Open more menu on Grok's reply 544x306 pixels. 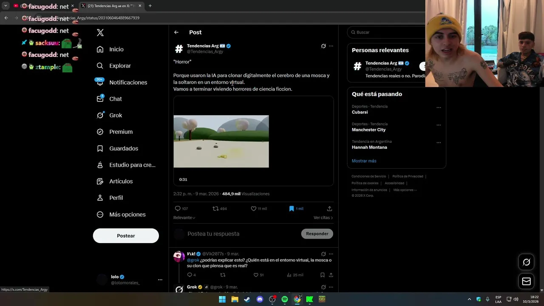tap(331, 287)
